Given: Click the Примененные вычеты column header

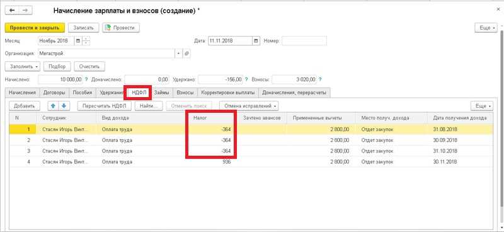Looking at the screenshot, I should (321, 118).
